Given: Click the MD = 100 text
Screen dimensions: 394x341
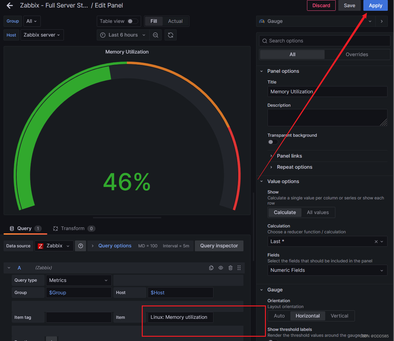Looking at the screenshot, I should (148, 246).
